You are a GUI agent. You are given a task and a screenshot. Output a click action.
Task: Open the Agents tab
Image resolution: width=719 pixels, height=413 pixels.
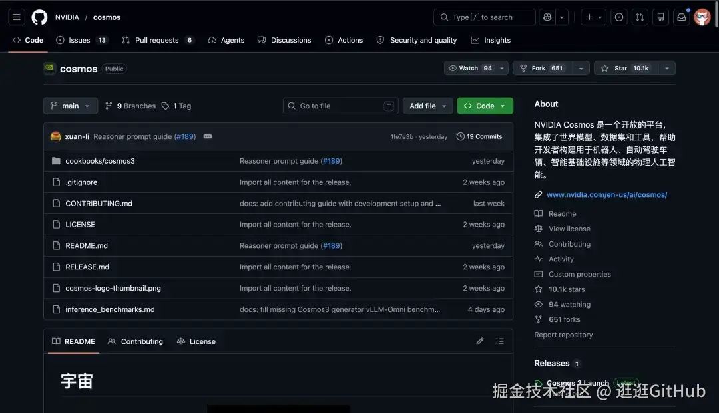pos(226,41)
